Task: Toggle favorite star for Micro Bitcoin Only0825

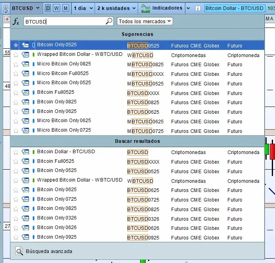Action: point(16,64)
